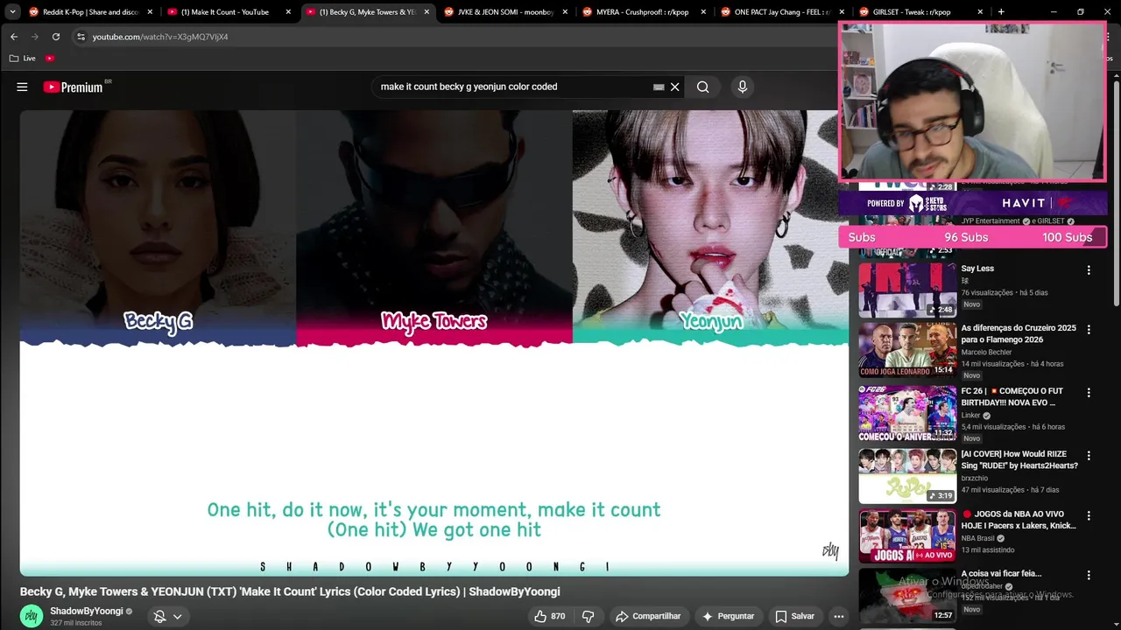Open options for JOGOS da NBA video

coord(1089,515)
